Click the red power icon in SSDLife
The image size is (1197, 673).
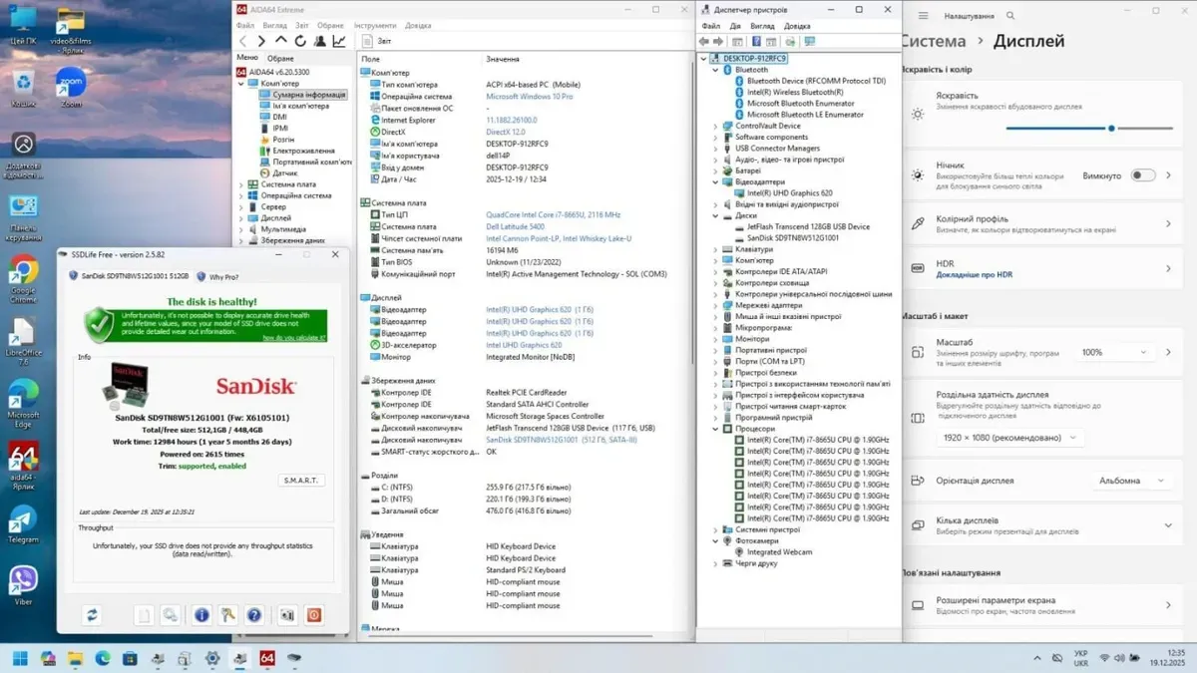[x=314, y=615]
